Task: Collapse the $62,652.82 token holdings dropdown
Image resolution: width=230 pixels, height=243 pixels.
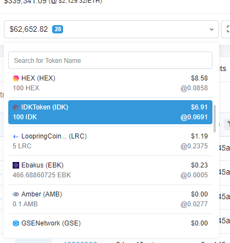Action: click(x=111, y=30)
